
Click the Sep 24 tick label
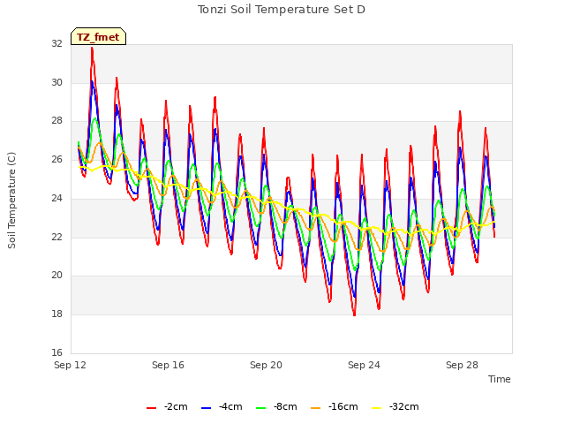pos(364,365)
